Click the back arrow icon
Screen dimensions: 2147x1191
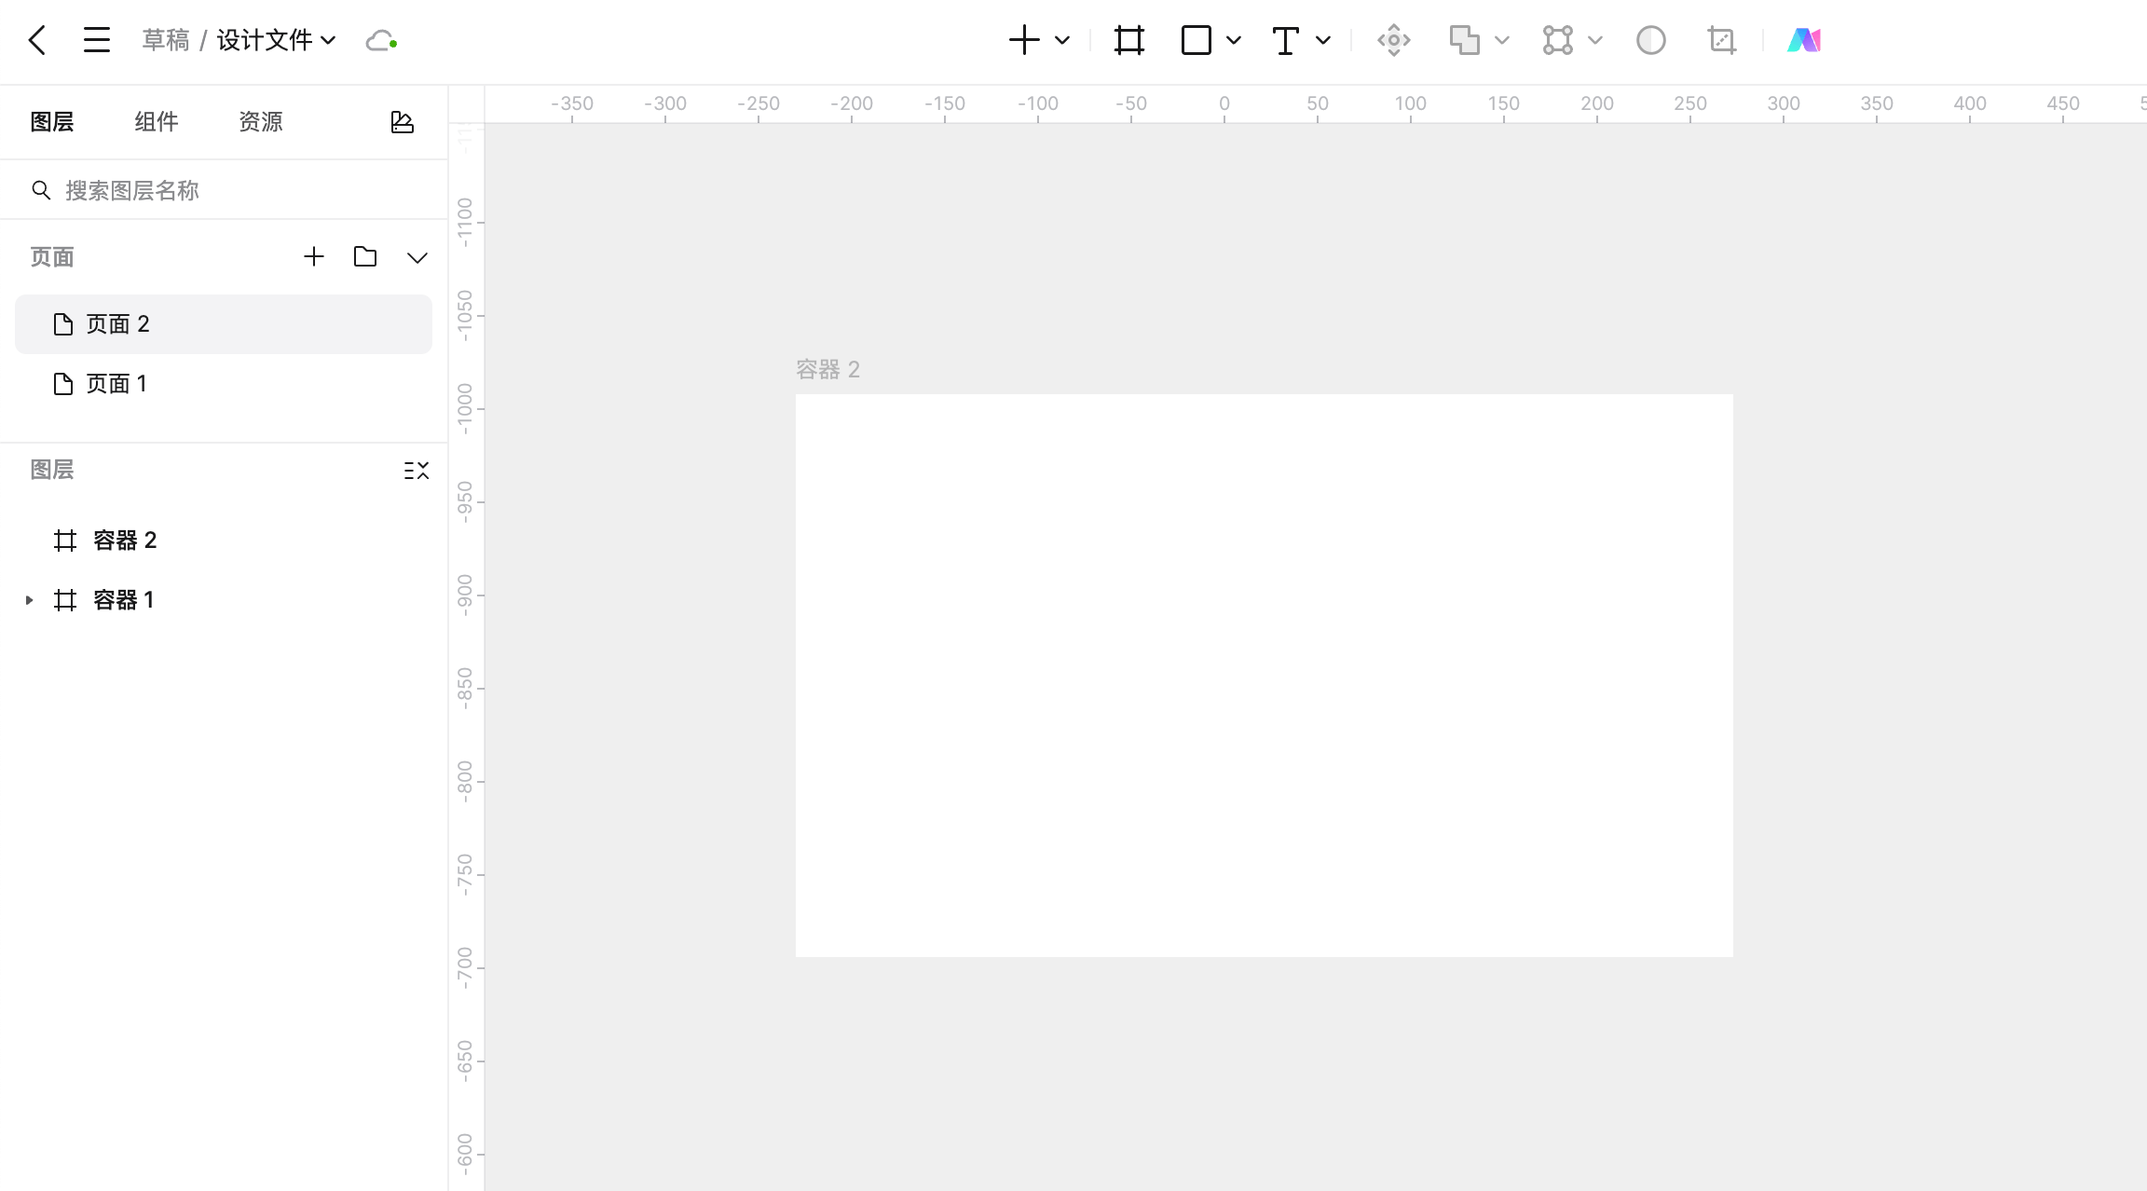click(x=37, y=40)
